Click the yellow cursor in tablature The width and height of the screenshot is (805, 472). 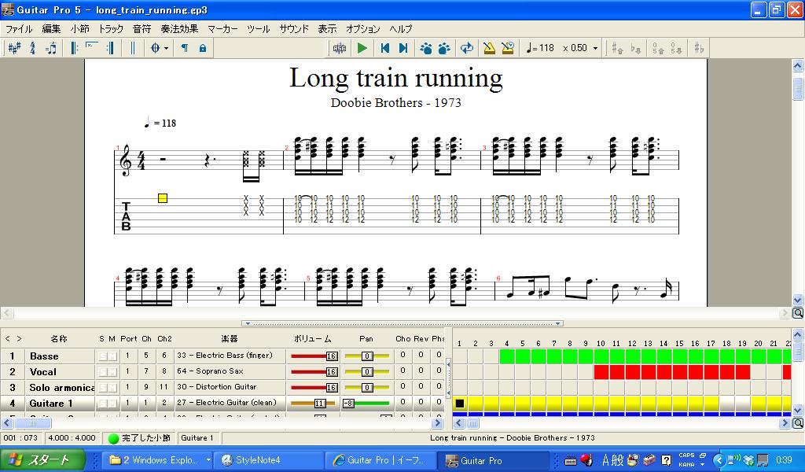(x=163, y=198)
